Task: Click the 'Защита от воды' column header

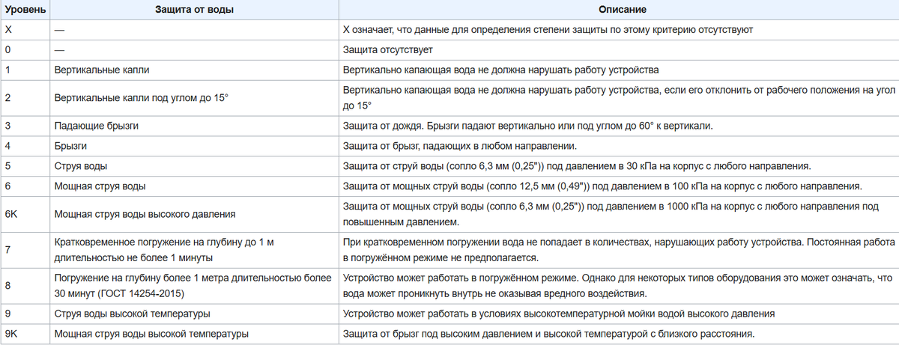Action: pos(193,10)
